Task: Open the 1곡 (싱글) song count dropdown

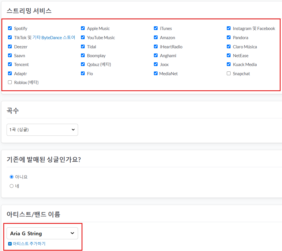Action: (x=42, y=130)
